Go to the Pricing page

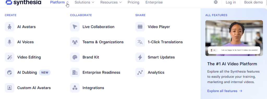pos(133,2)
